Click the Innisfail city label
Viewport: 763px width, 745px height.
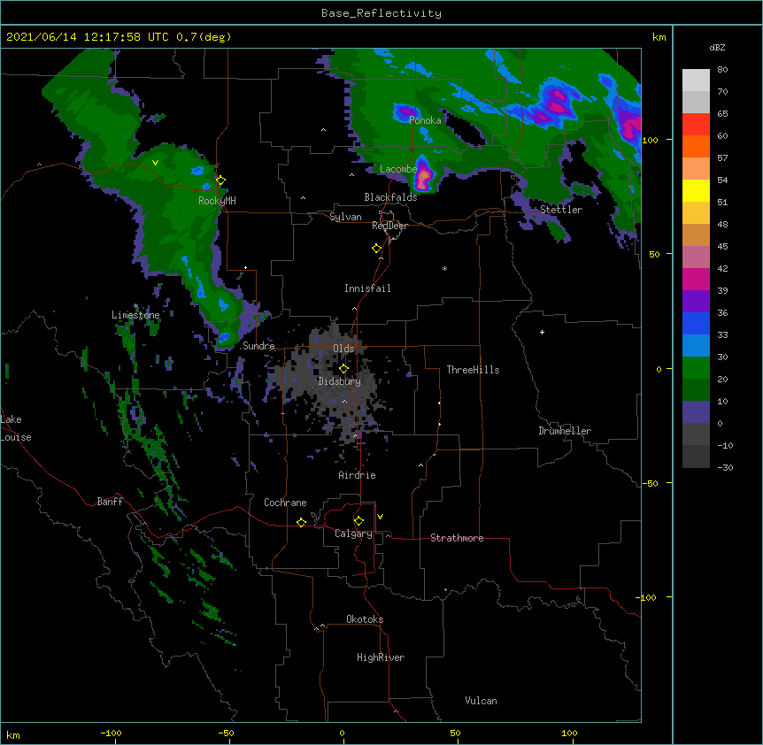(x=367, y=288)
